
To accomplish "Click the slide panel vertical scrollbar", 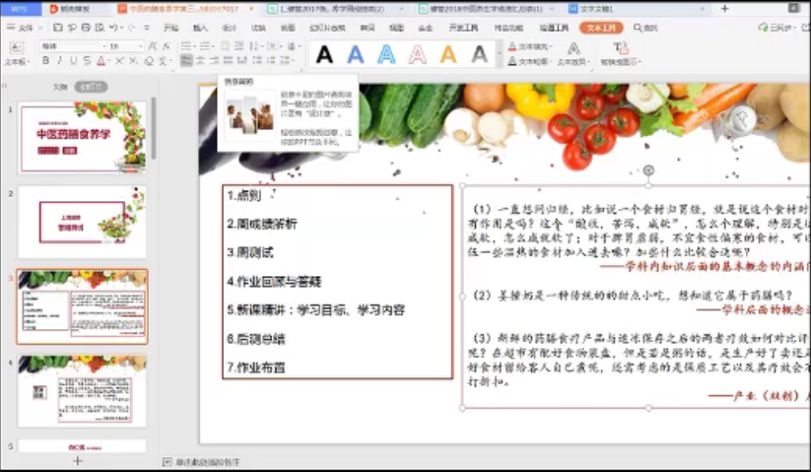I will (154, 127).
